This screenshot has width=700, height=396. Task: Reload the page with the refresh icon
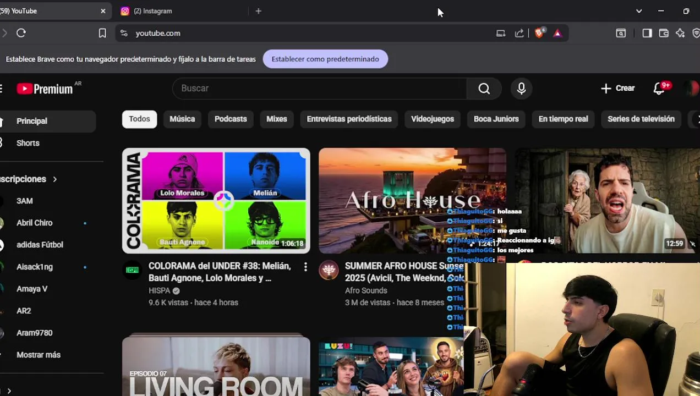tap(21, 33)
